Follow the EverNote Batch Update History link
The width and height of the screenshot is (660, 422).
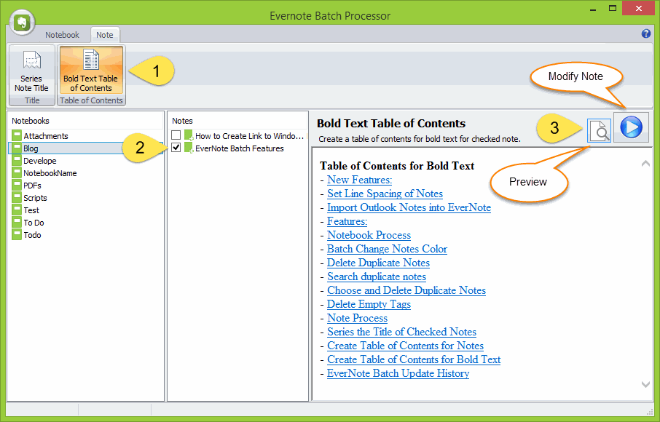coord(398,373)
